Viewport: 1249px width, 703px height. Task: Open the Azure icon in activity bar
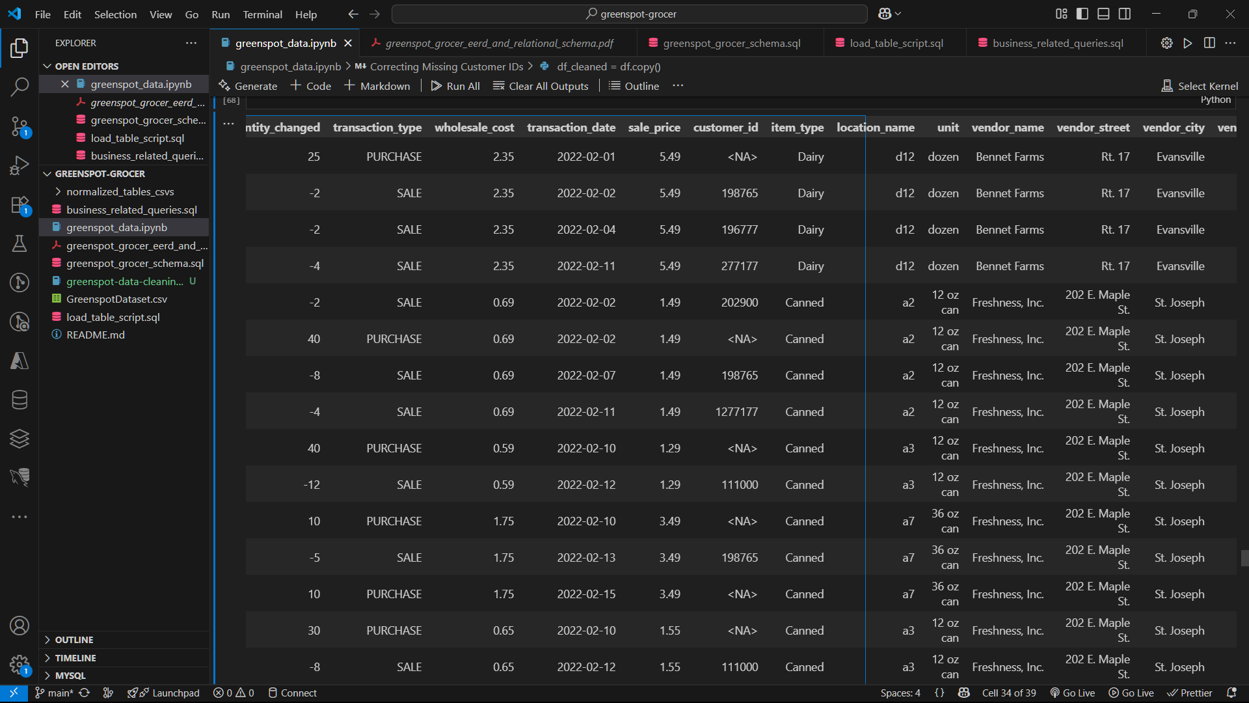(x=20, y=361)
